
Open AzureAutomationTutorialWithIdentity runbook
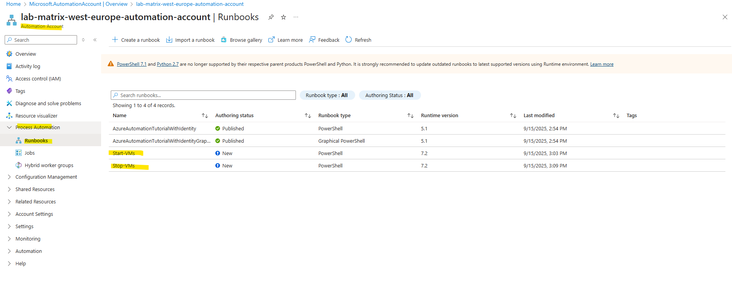tap(155, 128)
